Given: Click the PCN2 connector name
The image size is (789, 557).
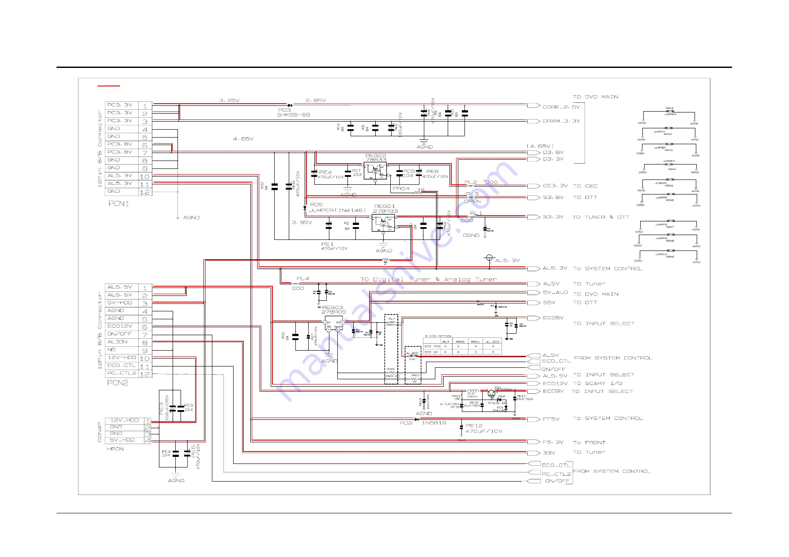Looking at the screenshot, I should (117, 383).
